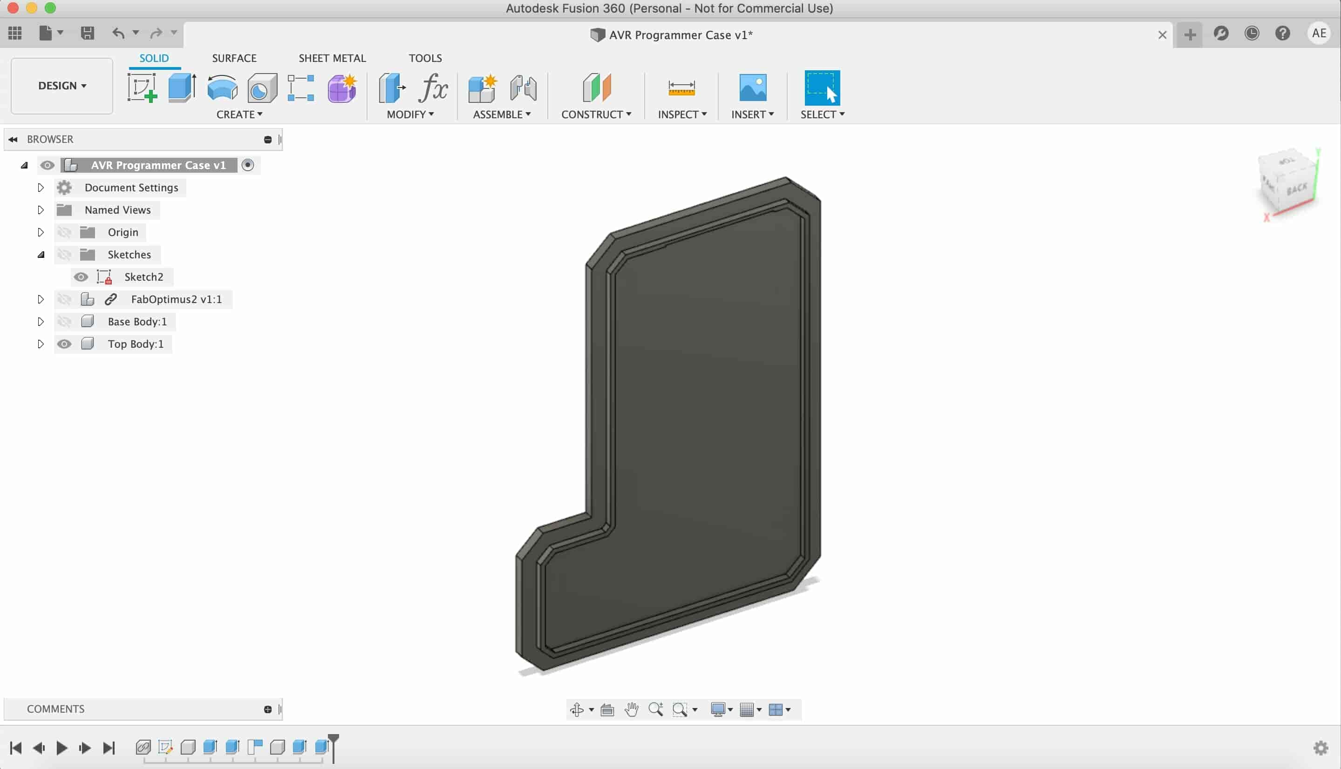Select the Joint tool
1341x769 pixels.
click(x=524, y=88)
